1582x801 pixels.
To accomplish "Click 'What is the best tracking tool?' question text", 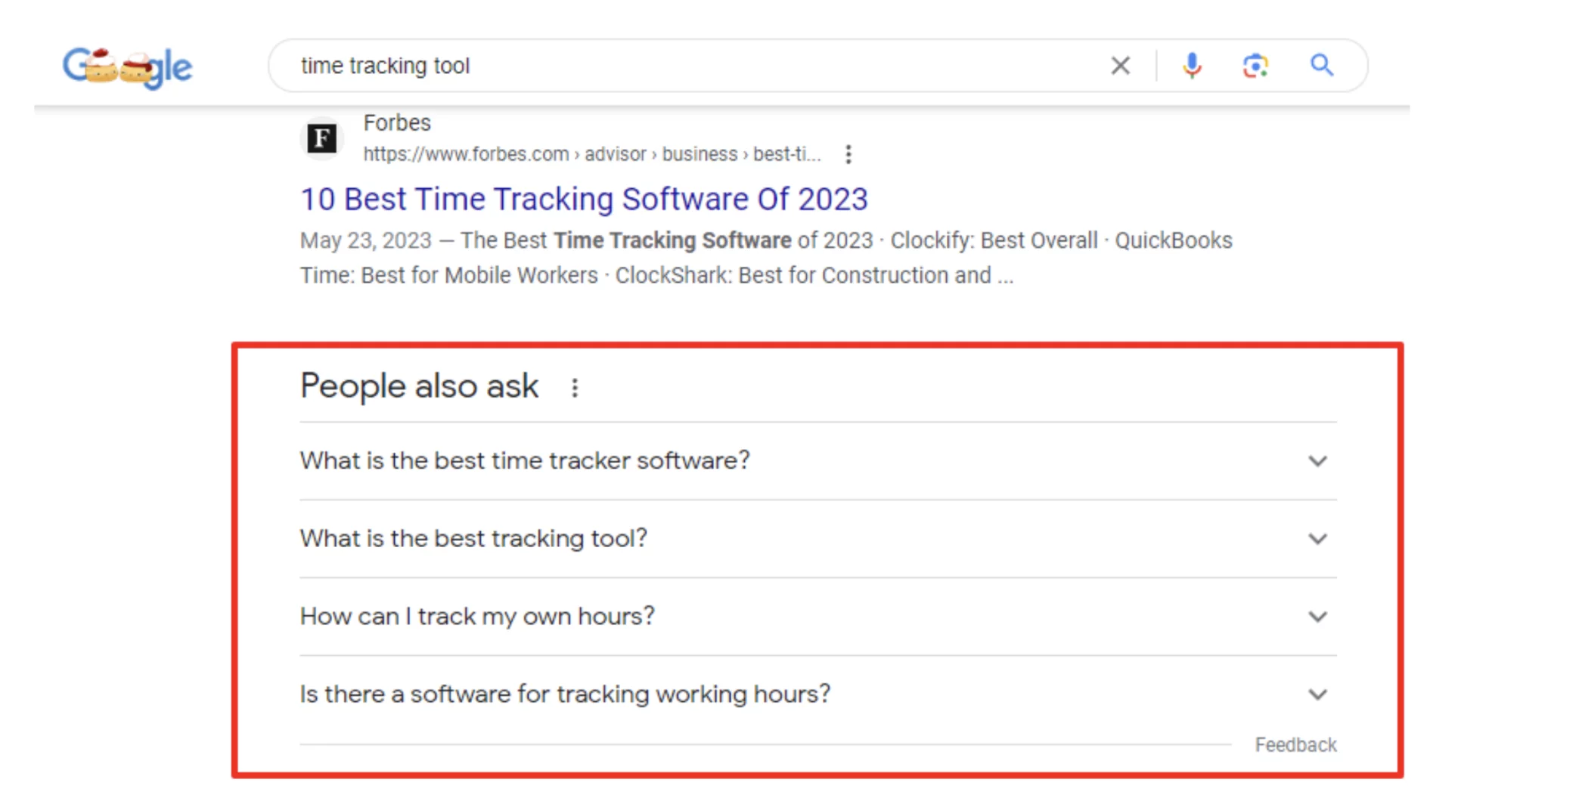I will click(473, 539).
